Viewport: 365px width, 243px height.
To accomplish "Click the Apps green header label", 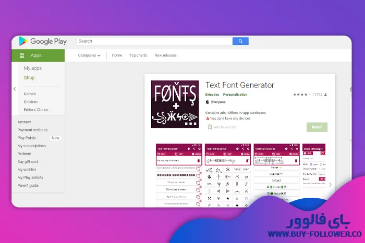I will click(36, 56).
